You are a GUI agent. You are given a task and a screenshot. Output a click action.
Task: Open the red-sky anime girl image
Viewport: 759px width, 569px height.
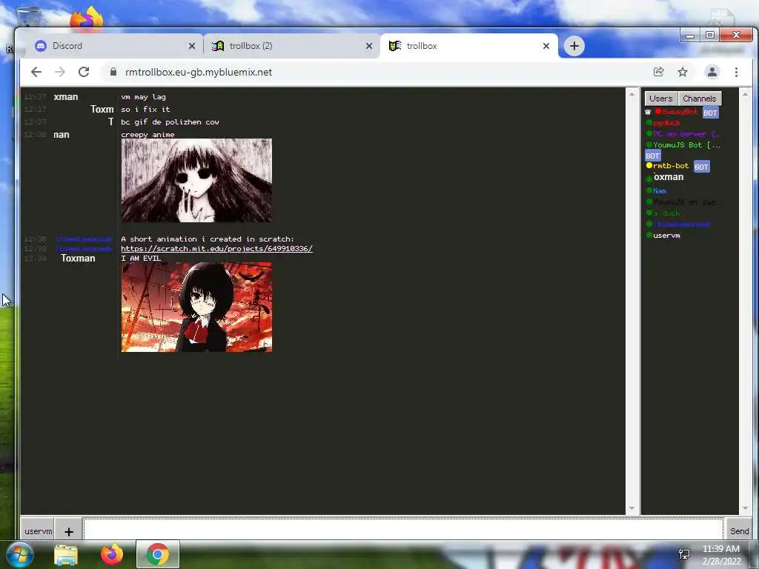[196, 307]
